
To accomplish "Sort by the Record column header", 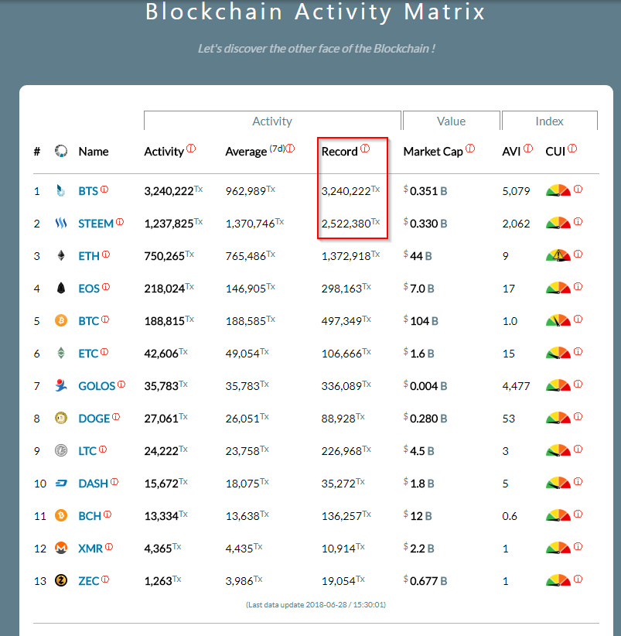I will (340, 152).
